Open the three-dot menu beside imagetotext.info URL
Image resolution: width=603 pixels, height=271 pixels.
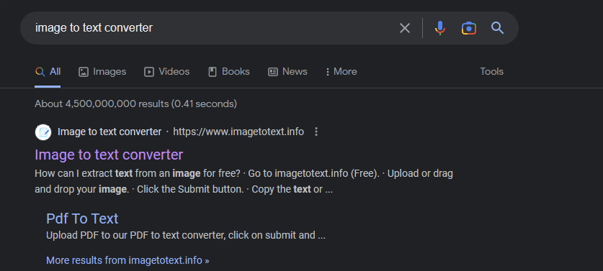coord(316,132)
